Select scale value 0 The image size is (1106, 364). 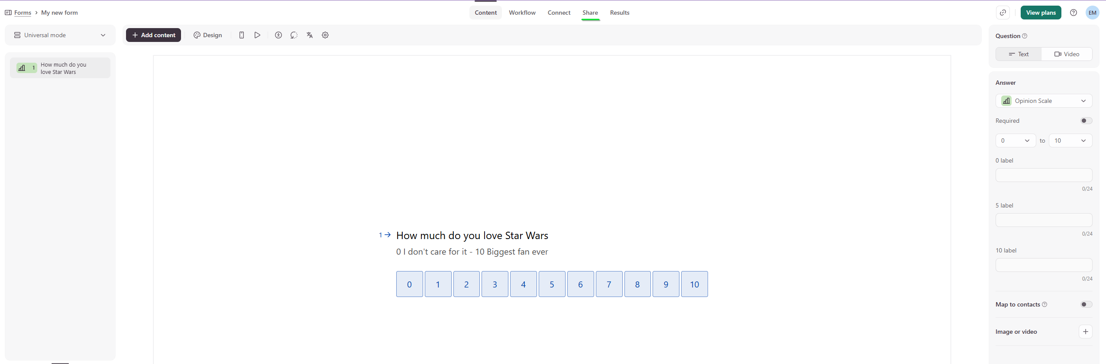tap(409, 284)
